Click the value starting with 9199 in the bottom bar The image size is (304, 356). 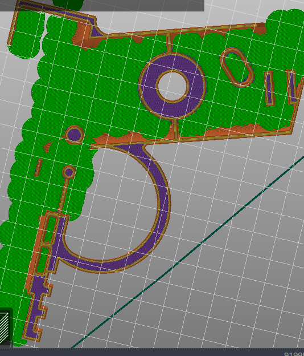point(294,354)
